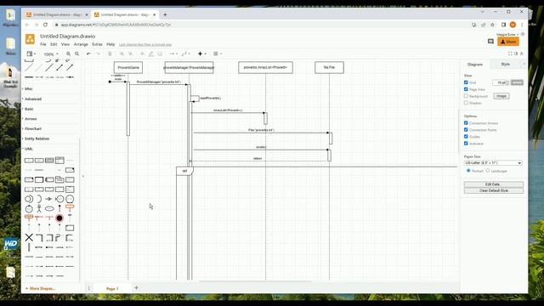Select the half-circle required interface shape
The width and height of the screenshot is (544, 306).
[39, 199]
